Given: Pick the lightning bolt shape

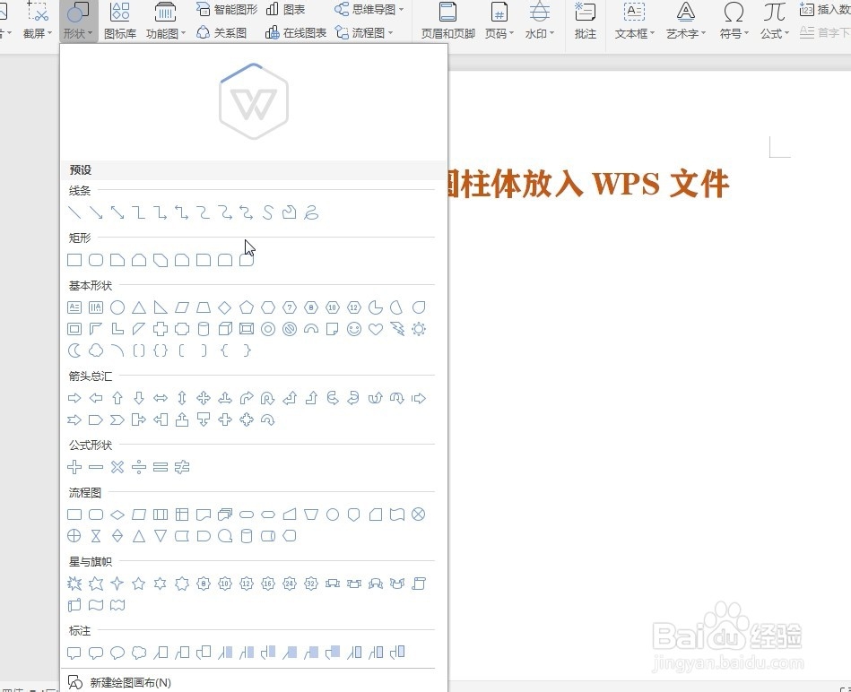Looking at the screenshot, I should tap(397, 329).
